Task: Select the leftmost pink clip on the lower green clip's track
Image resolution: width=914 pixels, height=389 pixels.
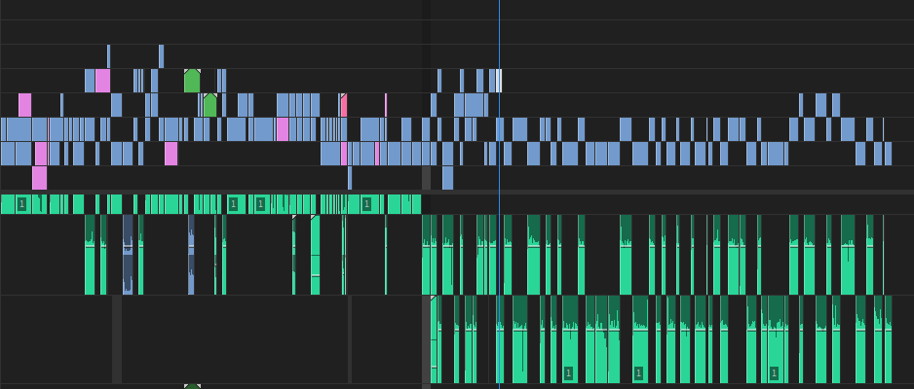Action: 24,105
